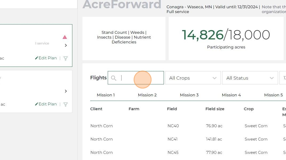Viewport: 286px width, 160px height.
Task: Open the All Status dropdown
Action: click(x=250, y=78)
